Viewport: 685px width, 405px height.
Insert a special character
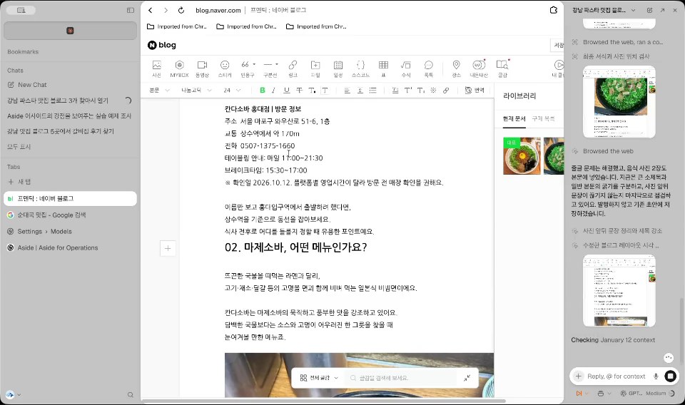[x=433, y=91]
